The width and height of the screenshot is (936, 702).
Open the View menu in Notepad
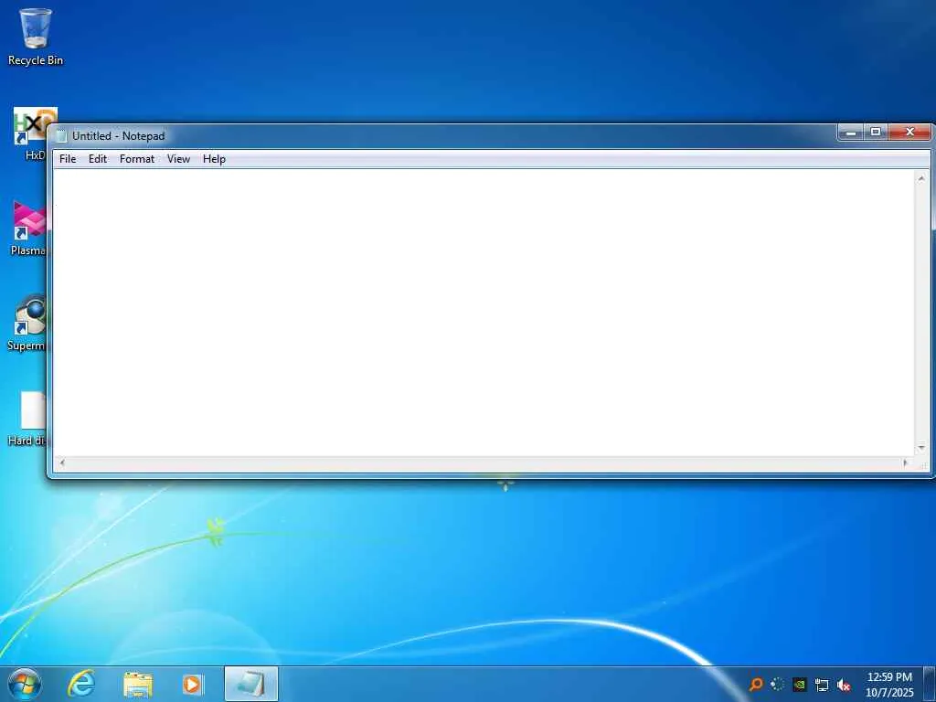[178, 159]
